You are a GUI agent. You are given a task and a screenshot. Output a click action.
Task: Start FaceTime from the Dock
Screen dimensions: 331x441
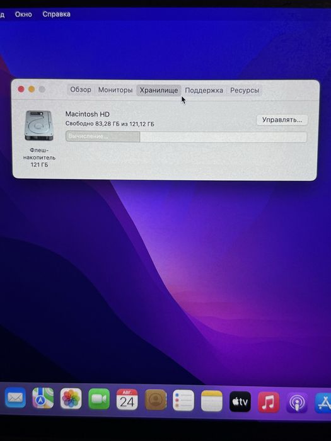coord(99,399)
